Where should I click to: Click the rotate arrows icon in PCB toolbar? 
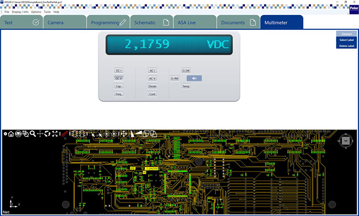pyautogui.click(x=48, y=134)
